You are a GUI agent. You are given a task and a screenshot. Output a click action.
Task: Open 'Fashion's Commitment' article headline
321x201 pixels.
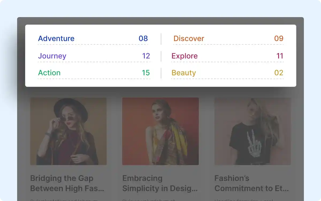click(251, 183)
